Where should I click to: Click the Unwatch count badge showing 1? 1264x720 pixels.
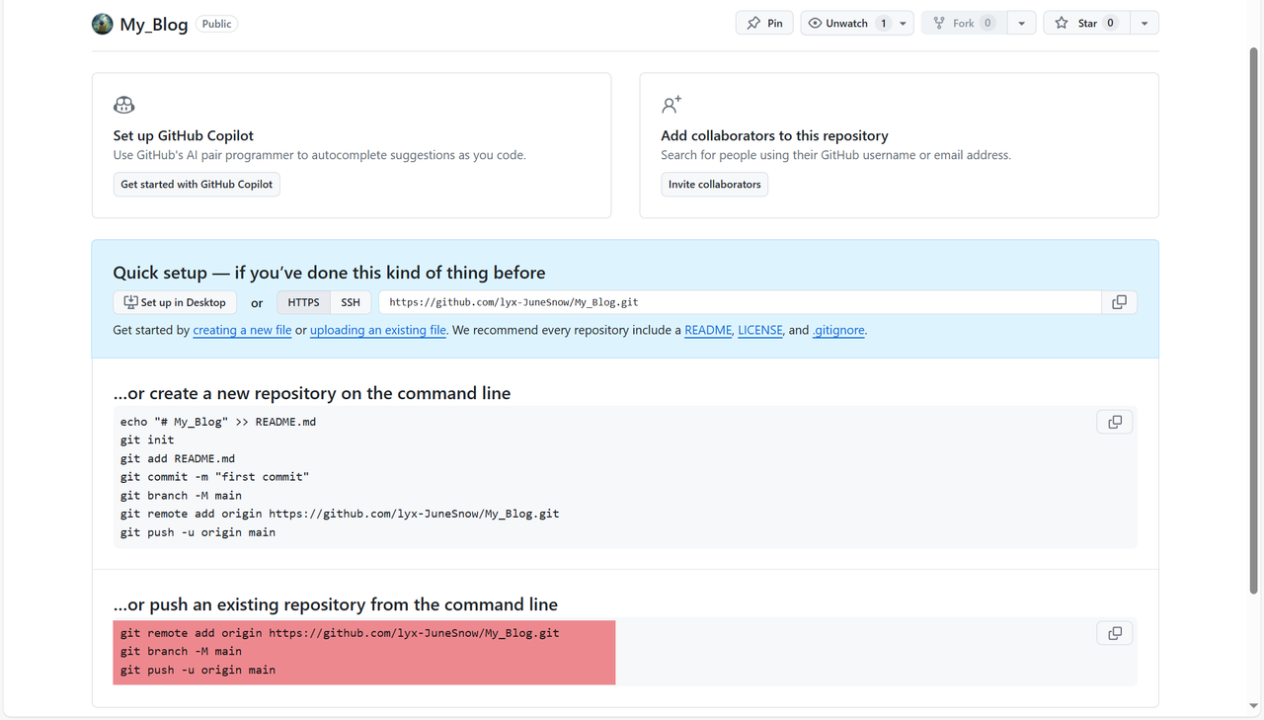883,23
